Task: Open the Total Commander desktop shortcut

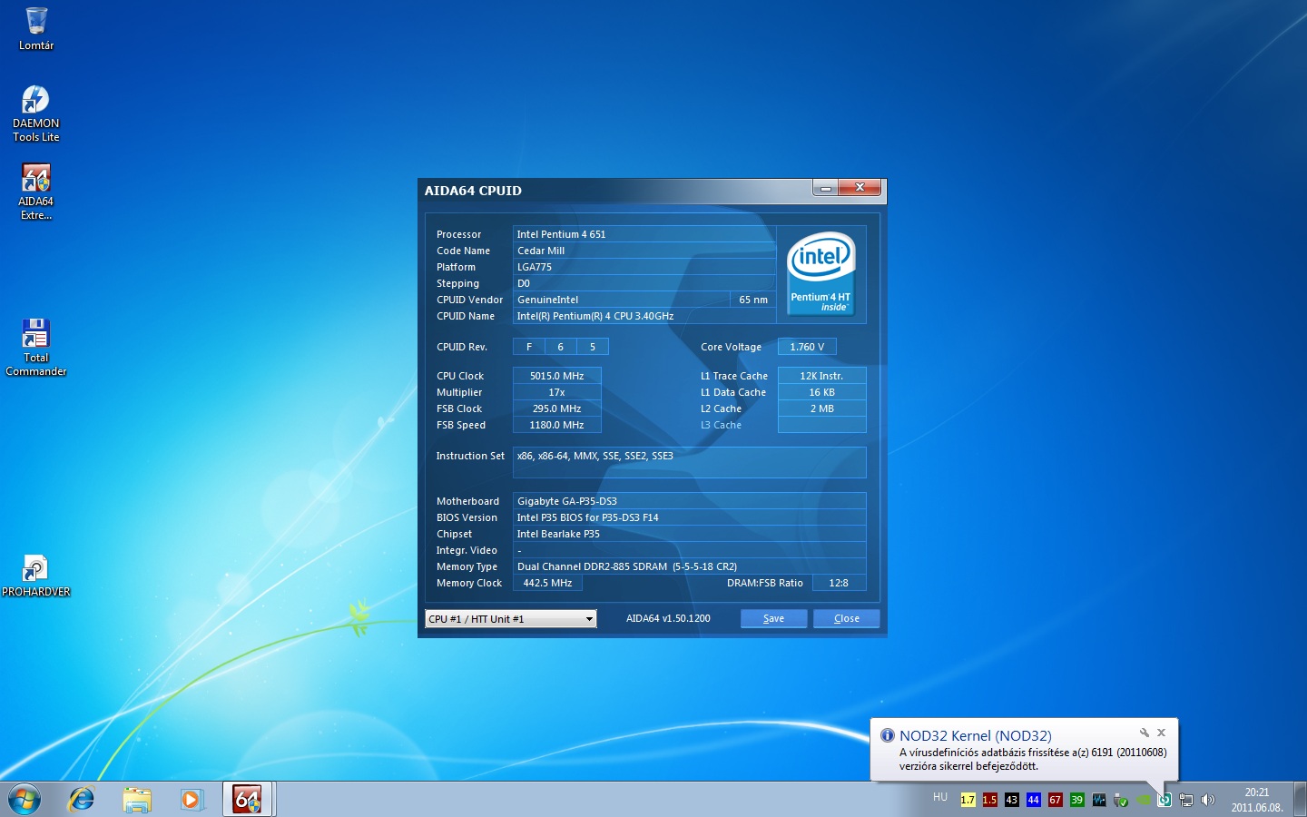Action: tap(36, 348)
